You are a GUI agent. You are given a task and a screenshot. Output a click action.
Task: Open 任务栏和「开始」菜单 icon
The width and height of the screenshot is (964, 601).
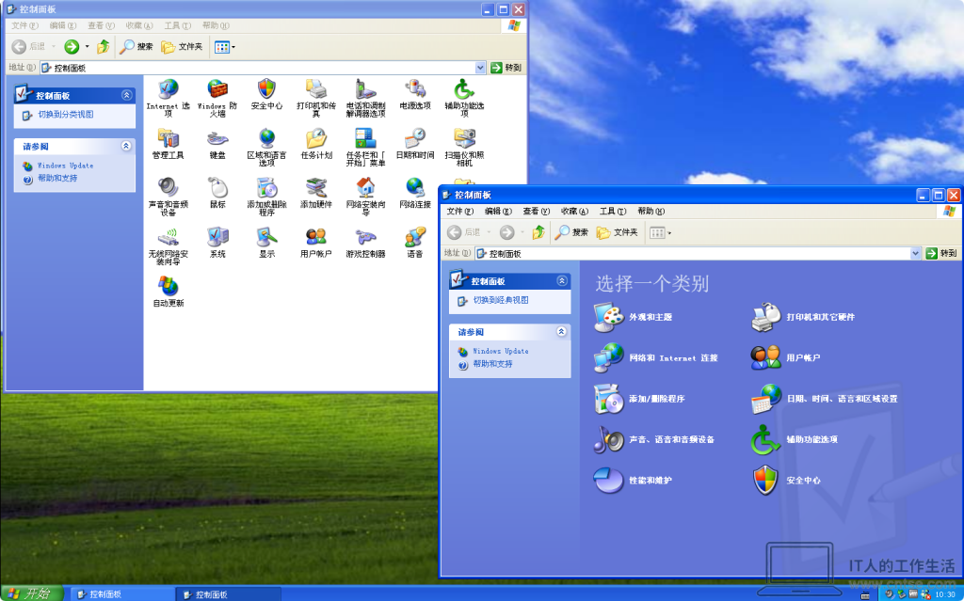pyautogui.click(x=366, y=147)
